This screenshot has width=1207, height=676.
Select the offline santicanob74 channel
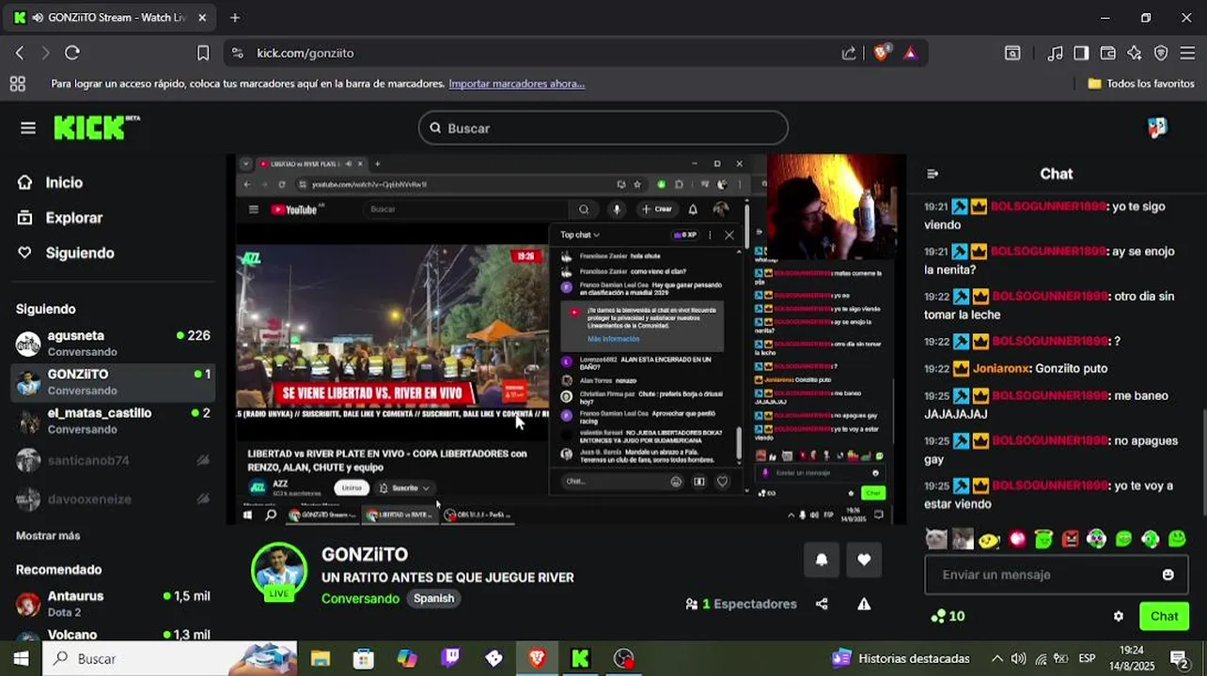point(113,460)
